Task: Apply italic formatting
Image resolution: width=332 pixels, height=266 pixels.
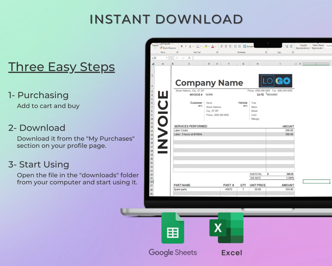Action: pos(186,46)
